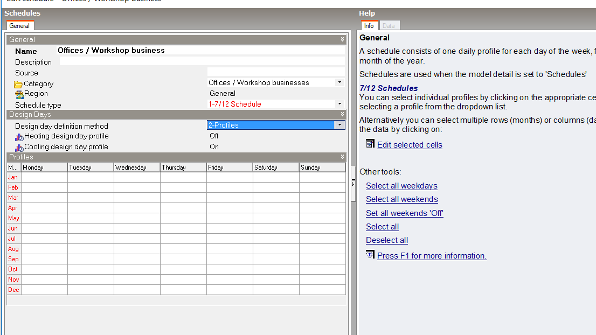Click the Region value General
This screenshot has width=596, height=335.
point(223,93)
